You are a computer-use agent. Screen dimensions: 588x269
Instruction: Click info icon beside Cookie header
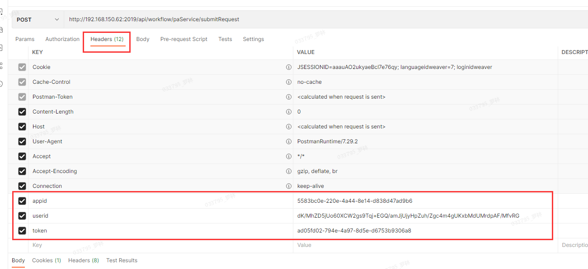[x=288, y=67]
